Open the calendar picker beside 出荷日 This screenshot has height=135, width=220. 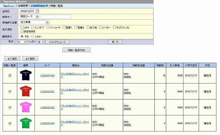pos(38,11)
